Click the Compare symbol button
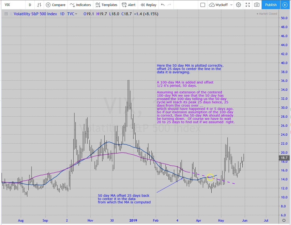Viewport: 291px width, 225px height. click(x=55, y=5)
